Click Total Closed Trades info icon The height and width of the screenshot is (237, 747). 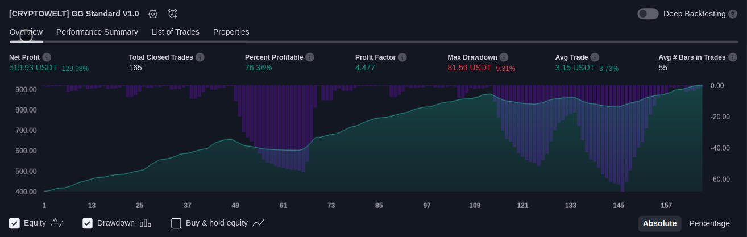pos(200,57)
